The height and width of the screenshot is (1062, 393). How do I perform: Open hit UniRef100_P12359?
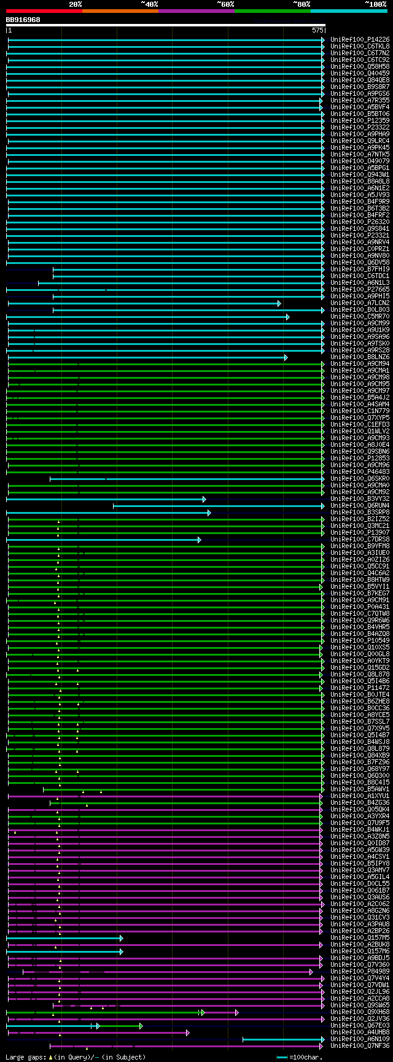point(360,121)
